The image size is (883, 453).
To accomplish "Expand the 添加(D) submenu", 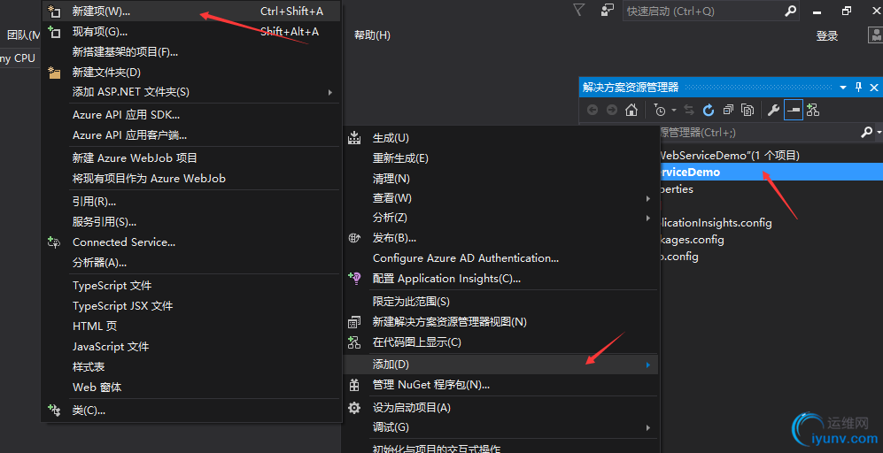I will [x=500, y=365].
